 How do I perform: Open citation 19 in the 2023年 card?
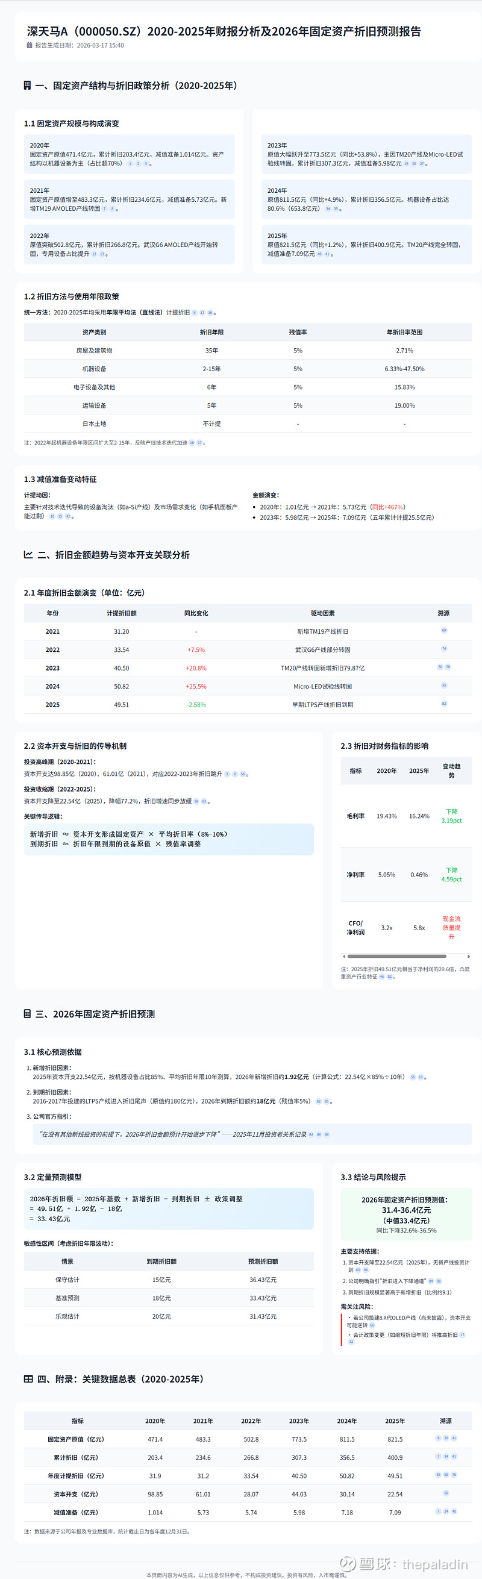point(406,164)
